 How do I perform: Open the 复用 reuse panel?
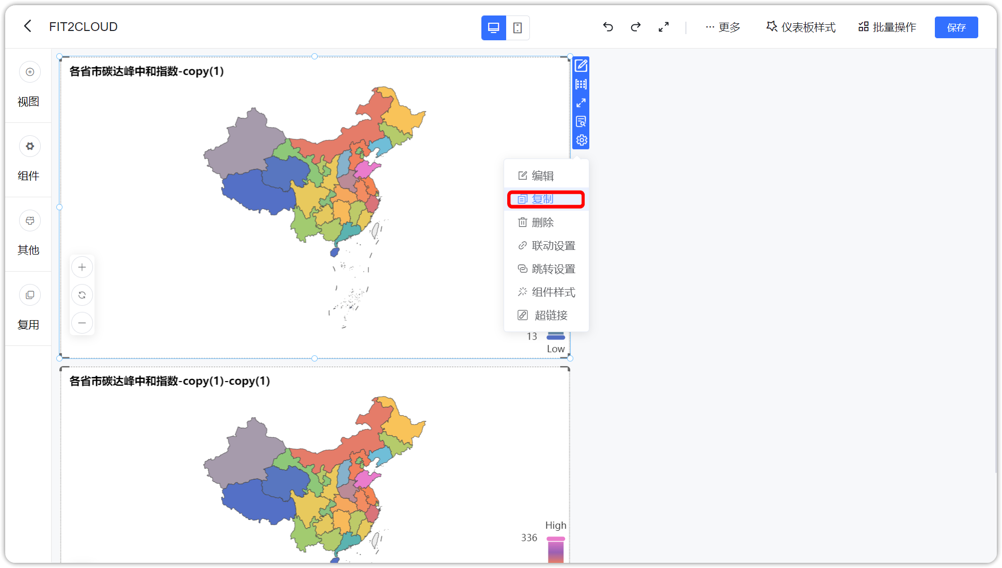(x=28, y=309)
